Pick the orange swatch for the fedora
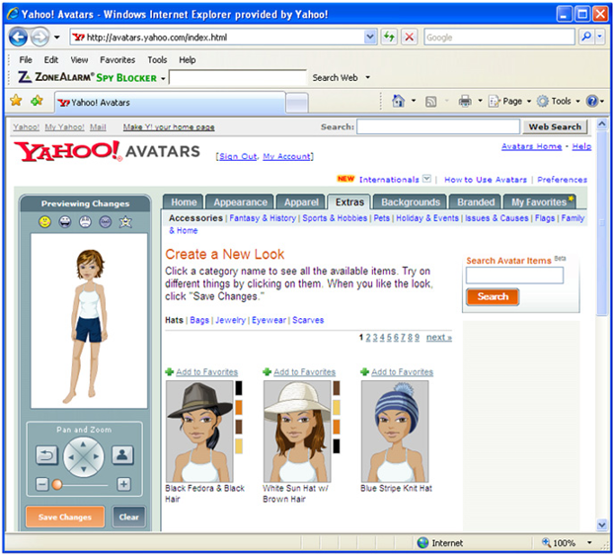 [239, 408]
